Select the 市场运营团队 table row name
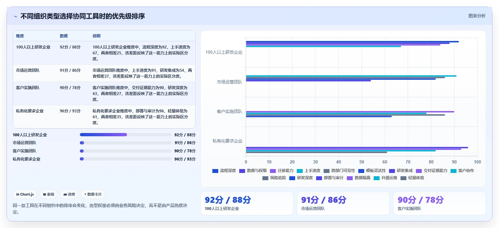 (x=28, y=70)
